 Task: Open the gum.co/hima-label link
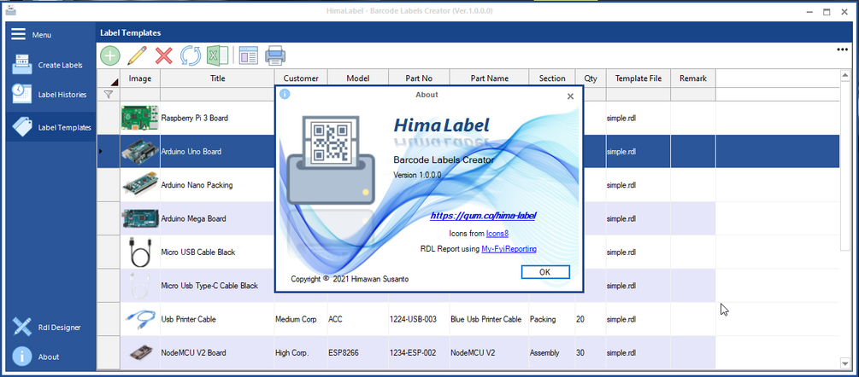(483, 216)
